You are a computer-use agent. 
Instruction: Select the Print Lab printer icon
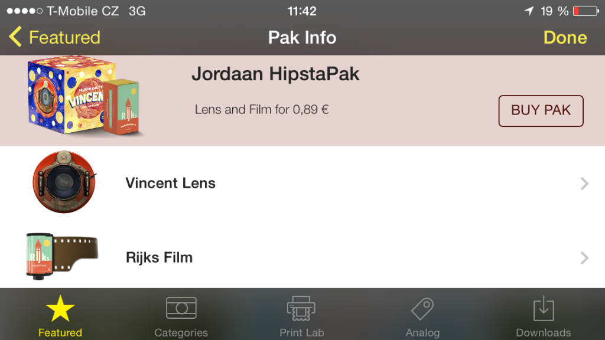[x=301, y=308]
